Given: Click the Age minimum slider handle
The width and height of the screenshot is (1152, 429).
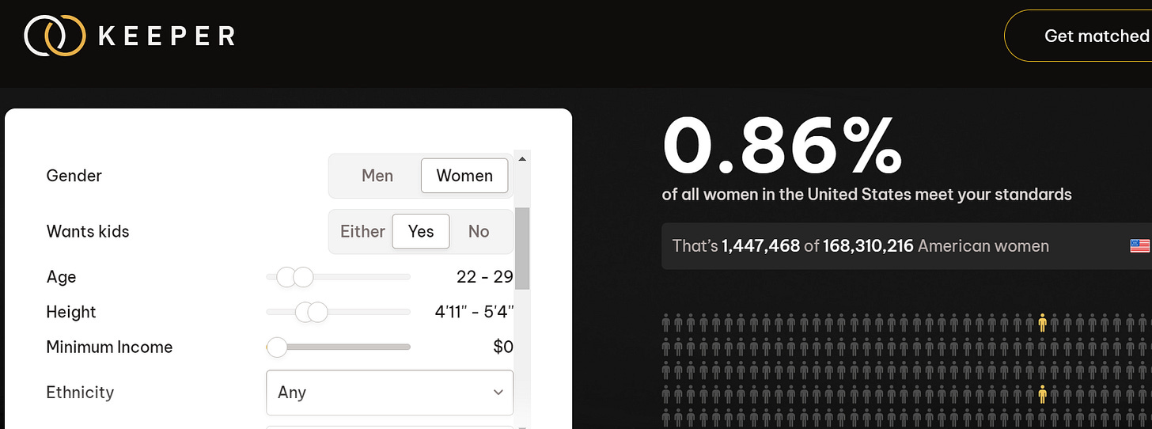Looking at the screenshot, I should coord(286,277).
